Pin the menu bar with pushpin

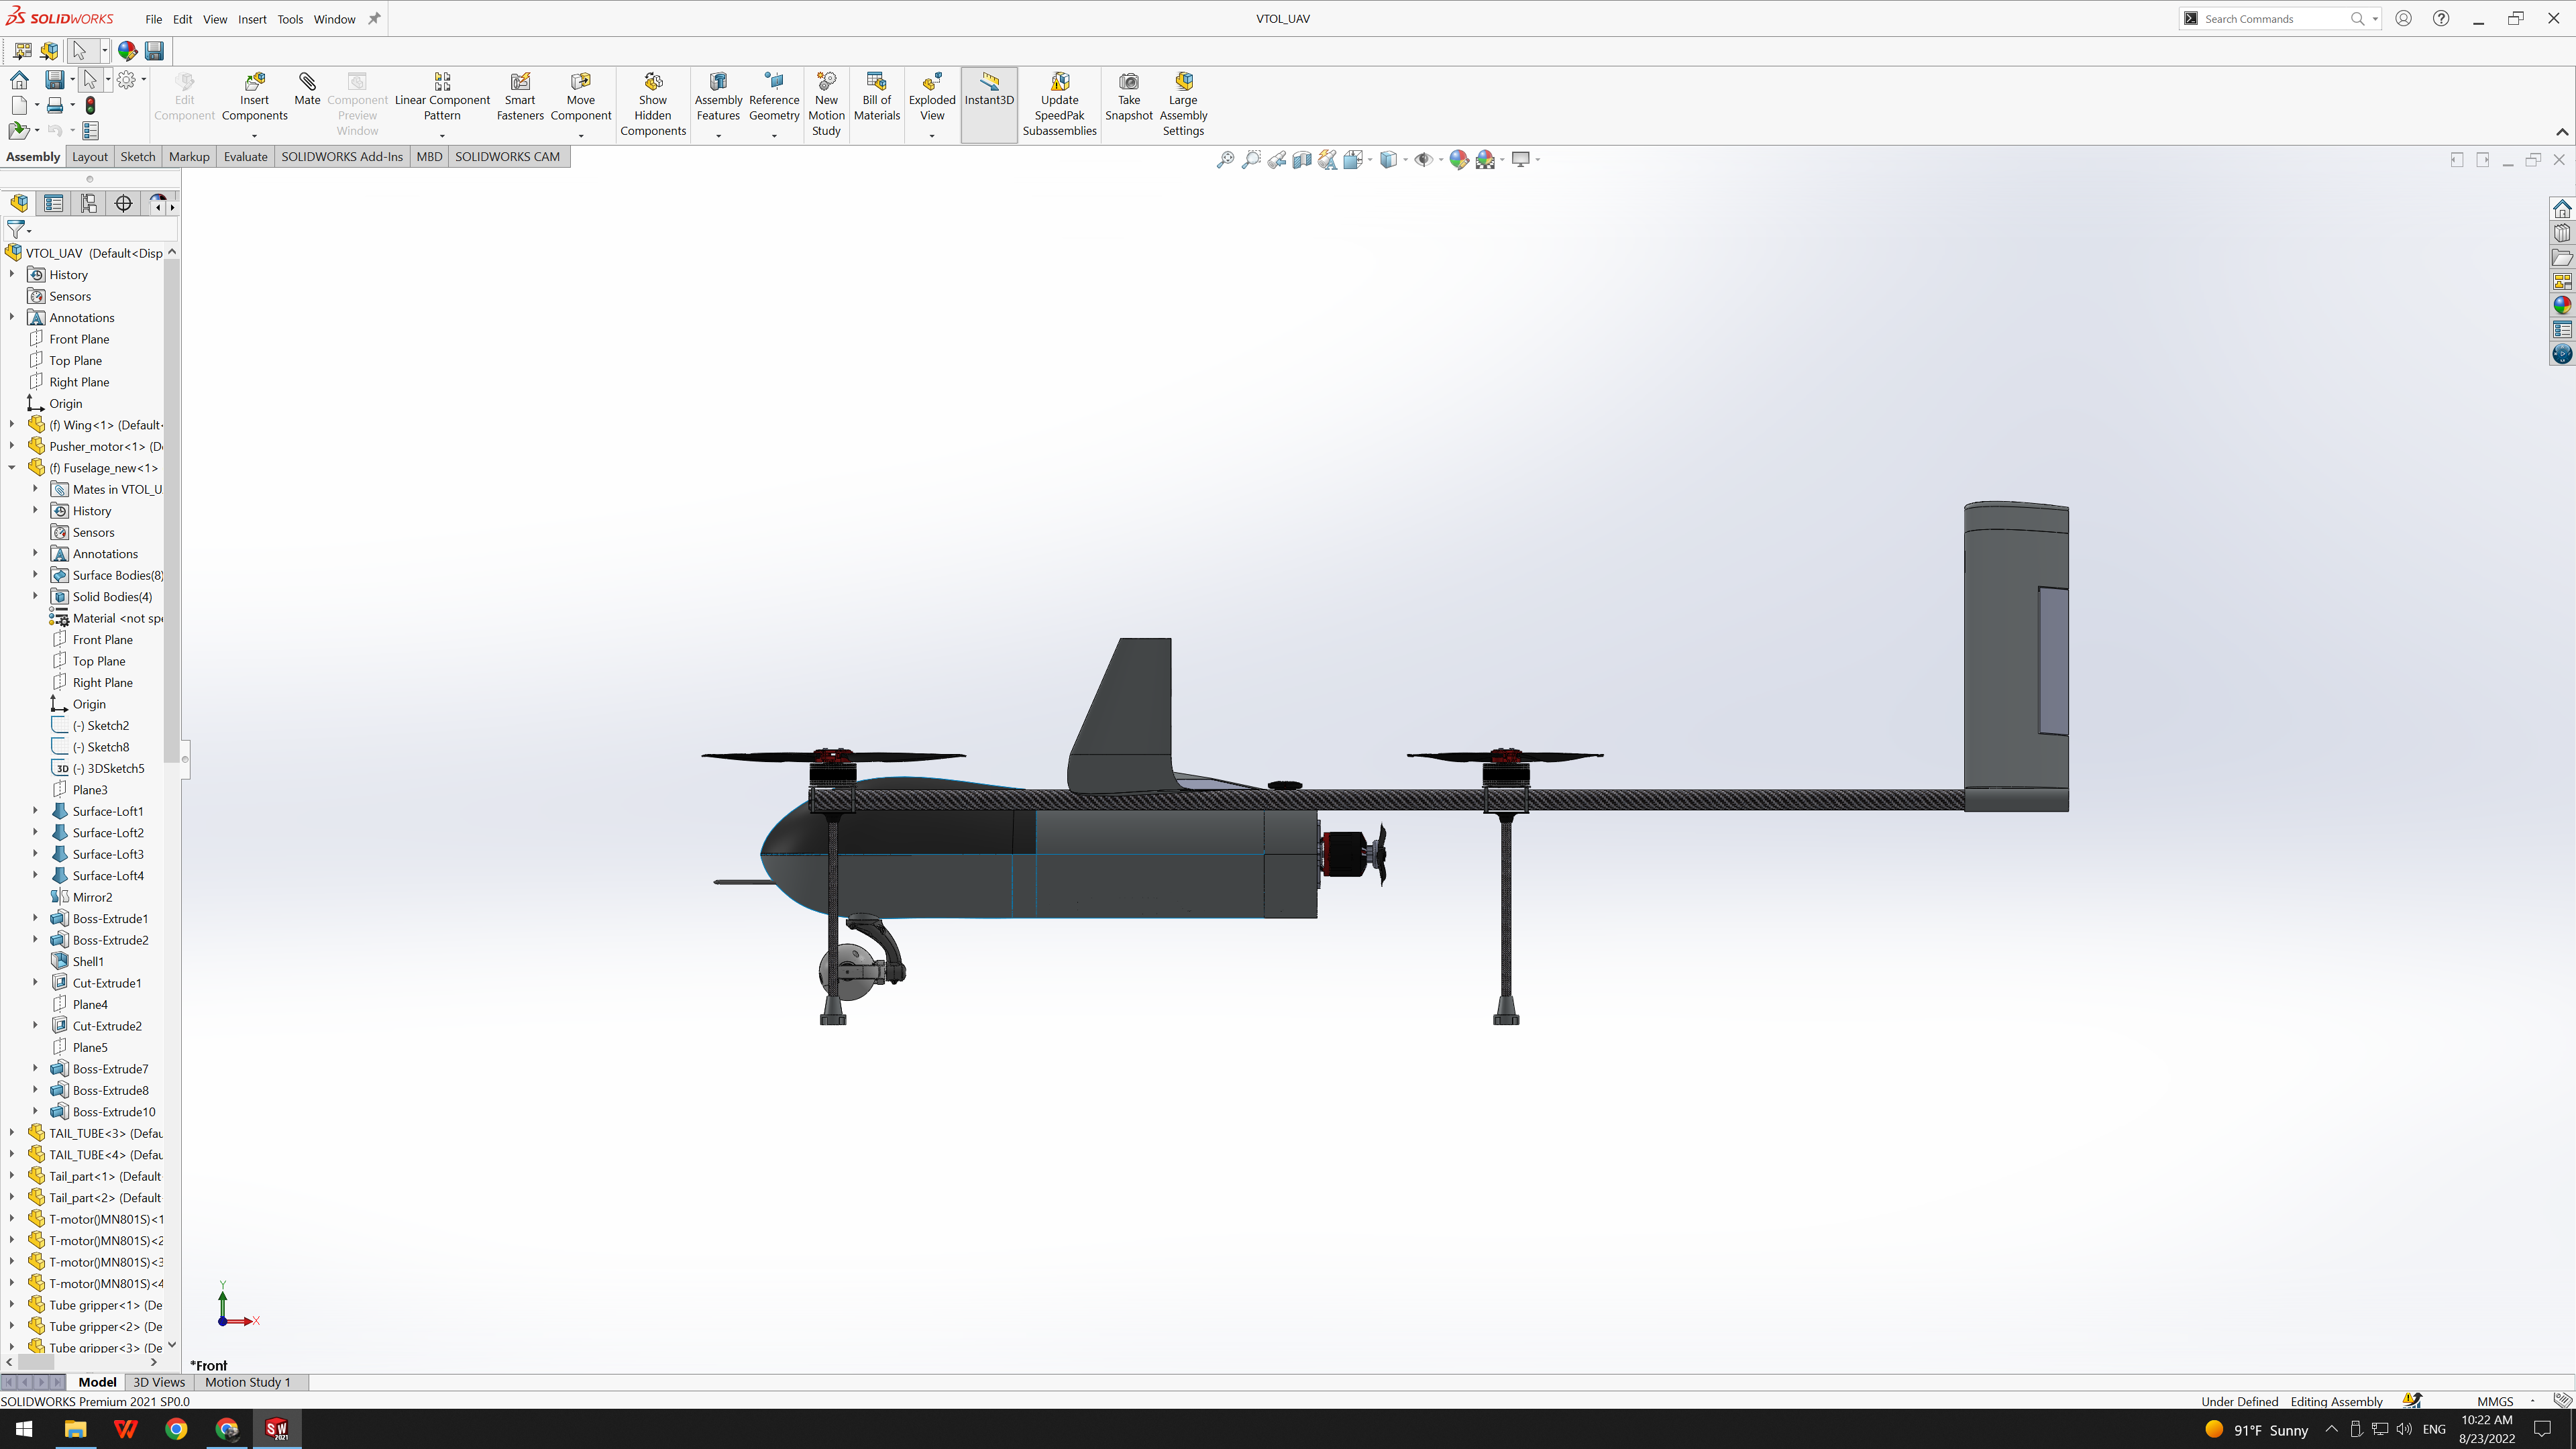[x=374, y=19]
